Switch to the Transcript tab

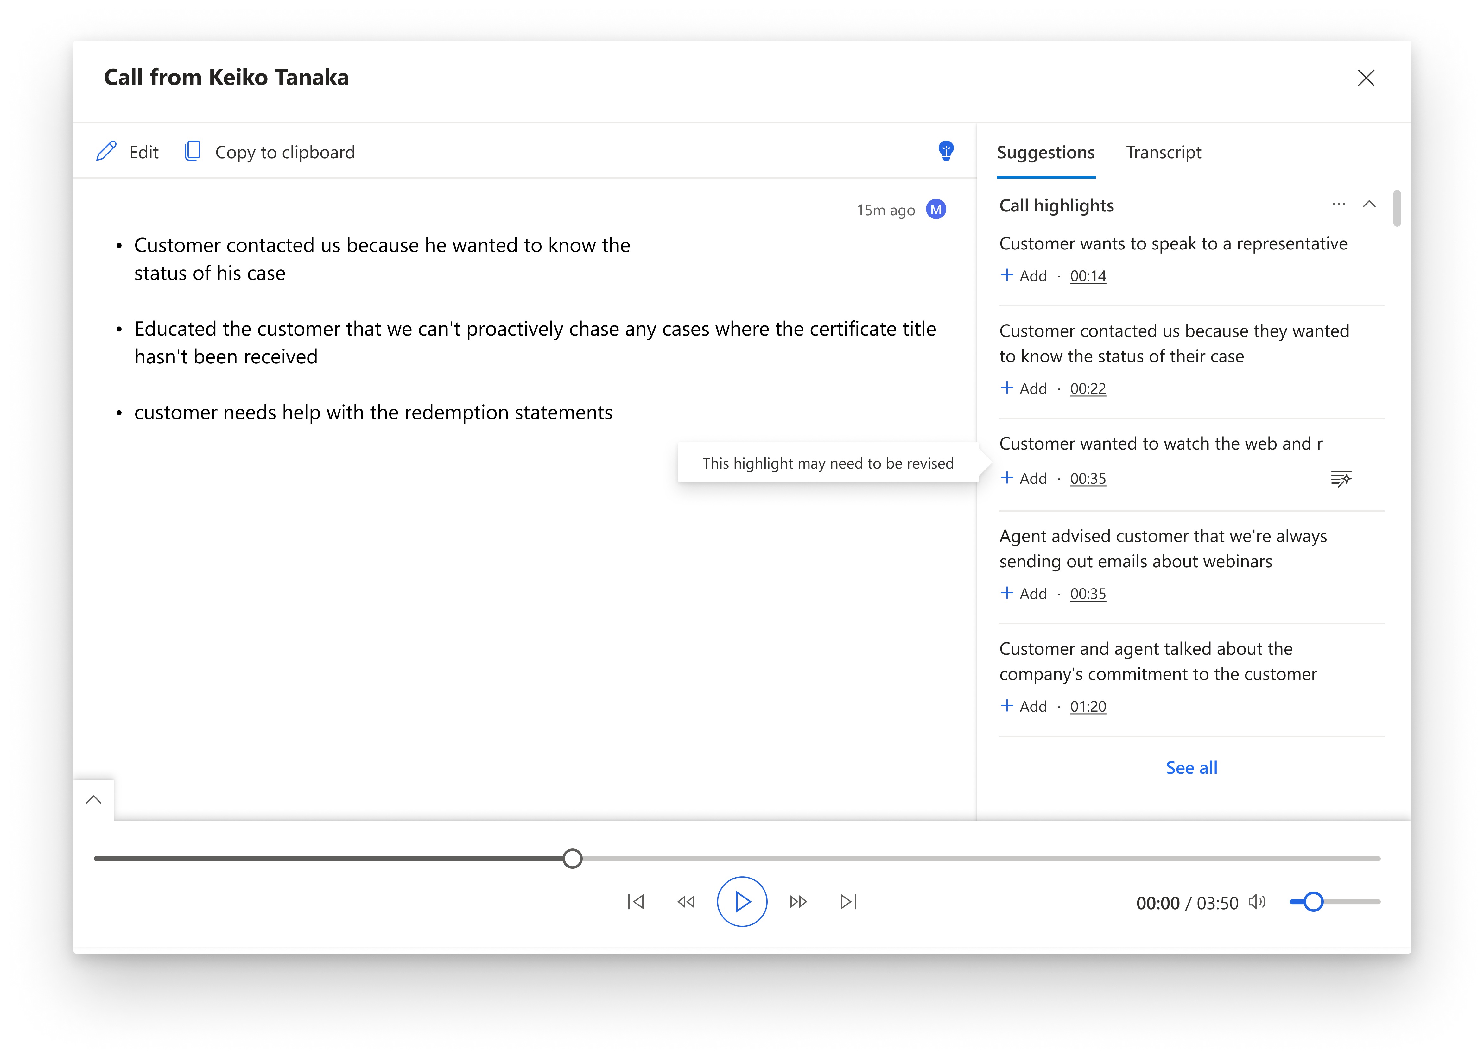pos(1163,152)
